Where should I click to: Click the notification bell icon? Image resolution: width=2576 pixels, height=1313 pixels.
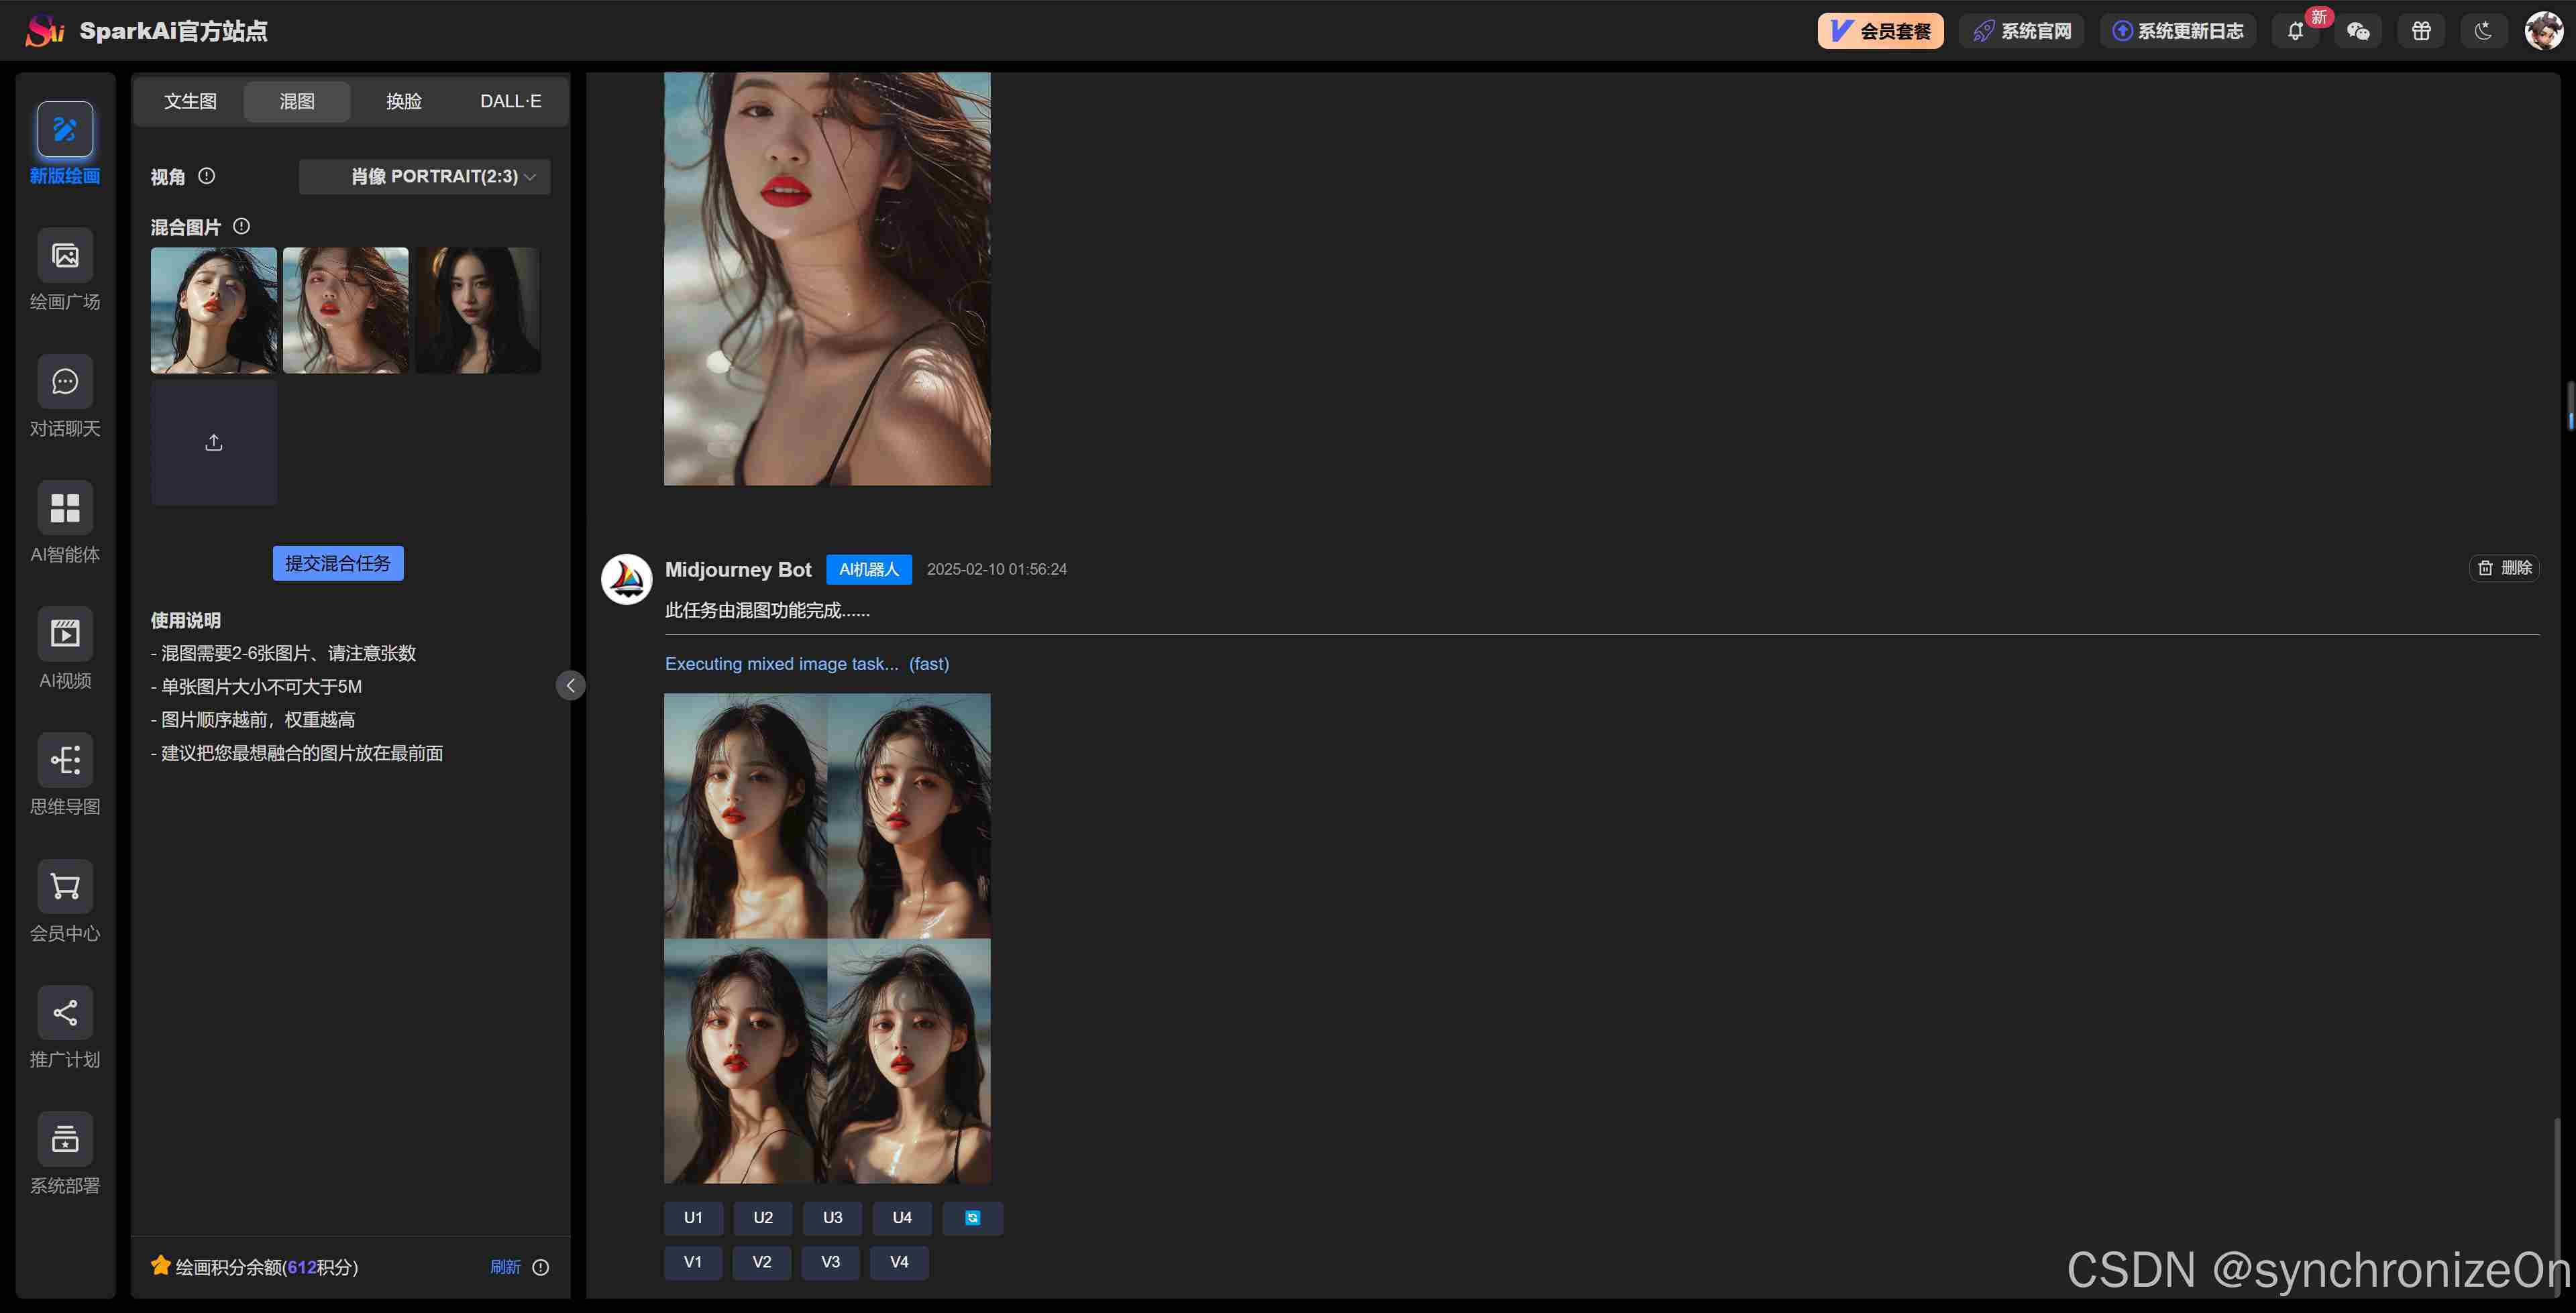click(x=2295, y=31)
